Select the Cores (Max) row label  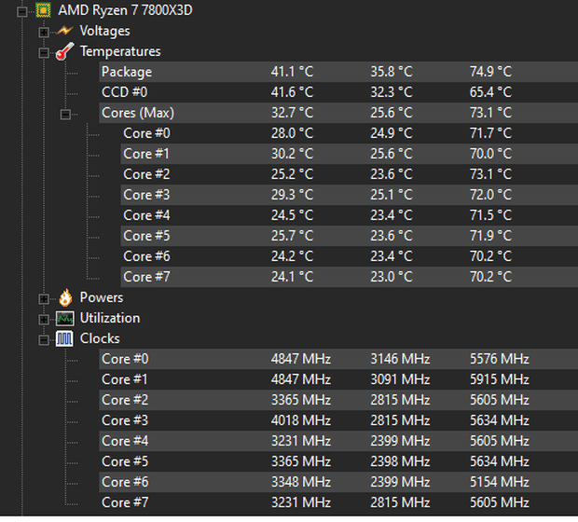[138, 113]
